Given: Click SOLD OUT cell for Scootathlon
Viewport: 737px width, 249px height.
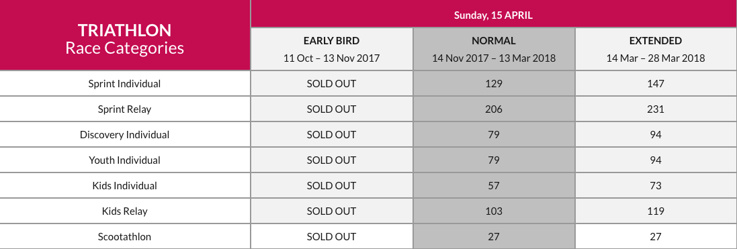Looking at the screenshot, I should coord(331,236).
